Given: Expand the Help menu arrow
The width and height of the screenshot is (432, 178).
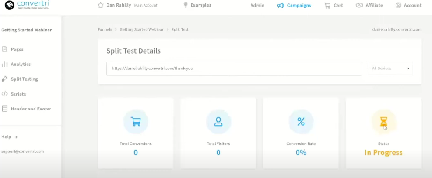Looking at the screenshot, I should (x=16, y=137).
